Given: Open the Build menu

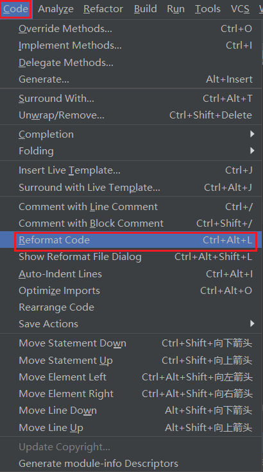Looking at the screenshot, I should point(146,9).
